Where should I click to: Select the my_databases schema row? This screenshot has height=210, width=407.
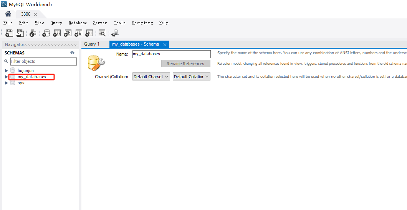(31, 77)
